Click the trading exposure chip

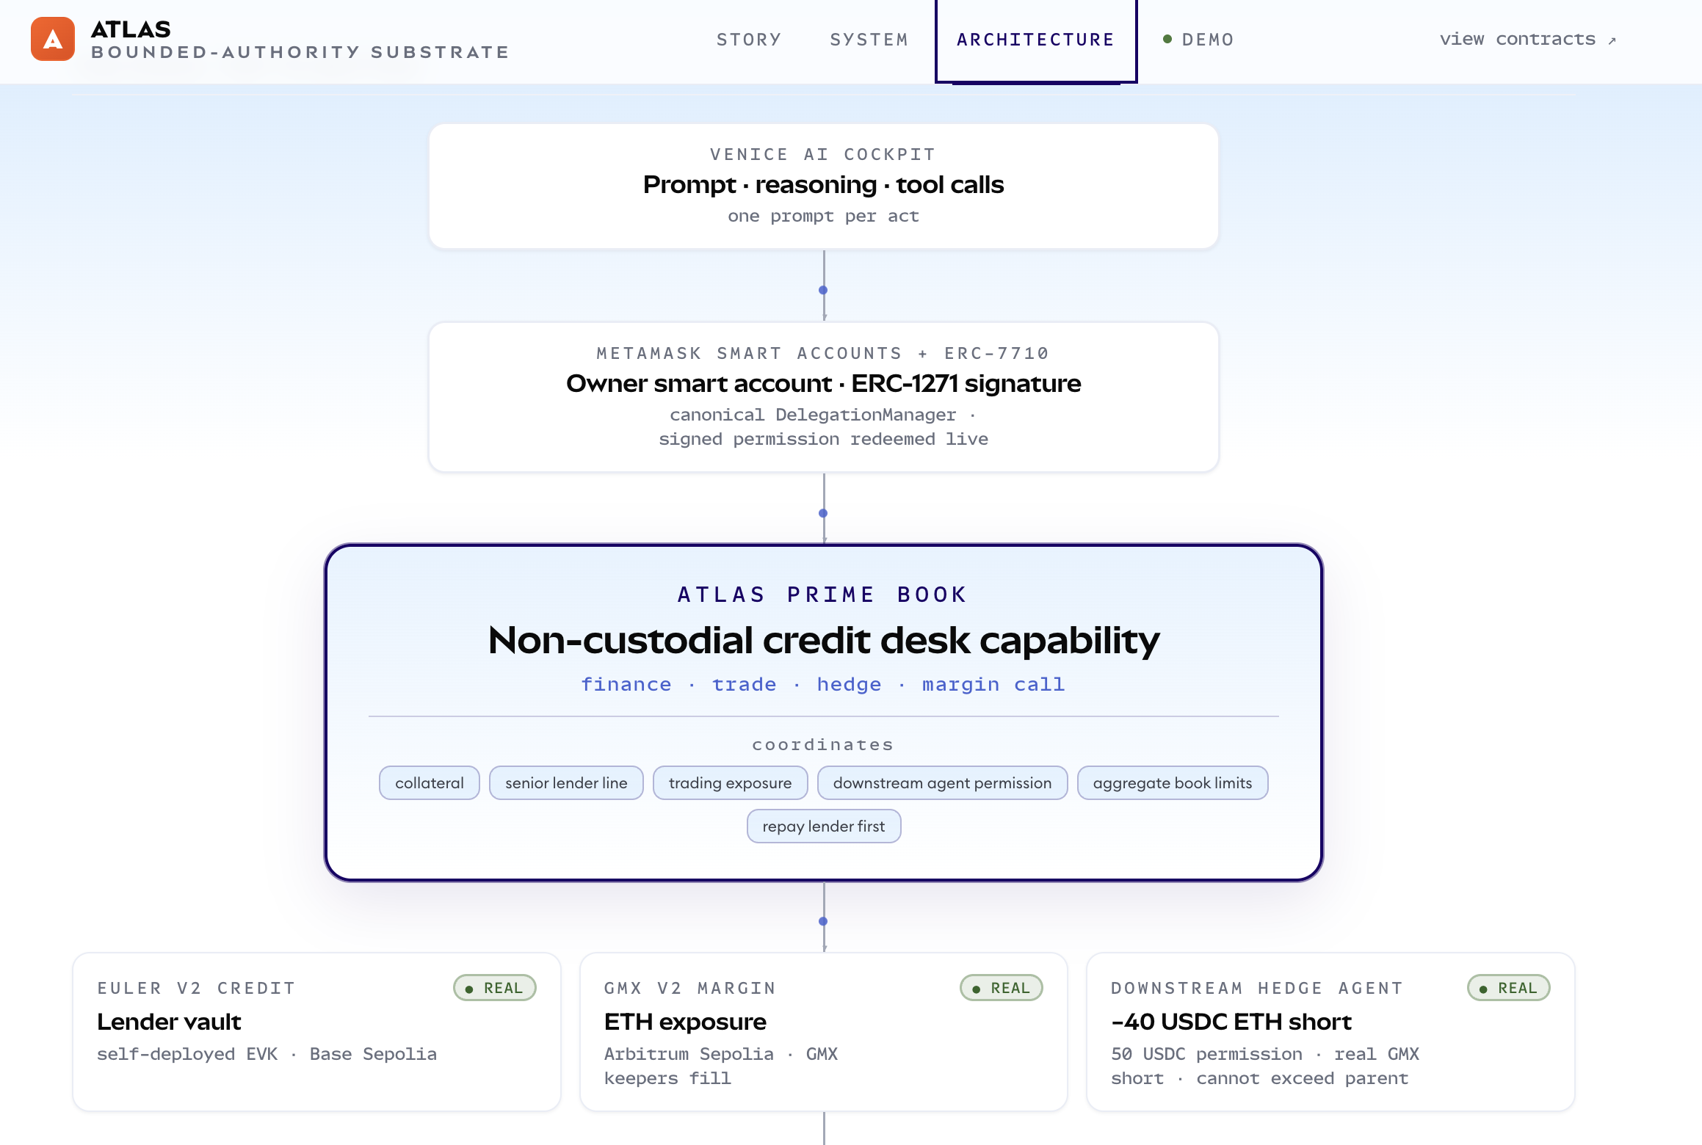point(730,783)
